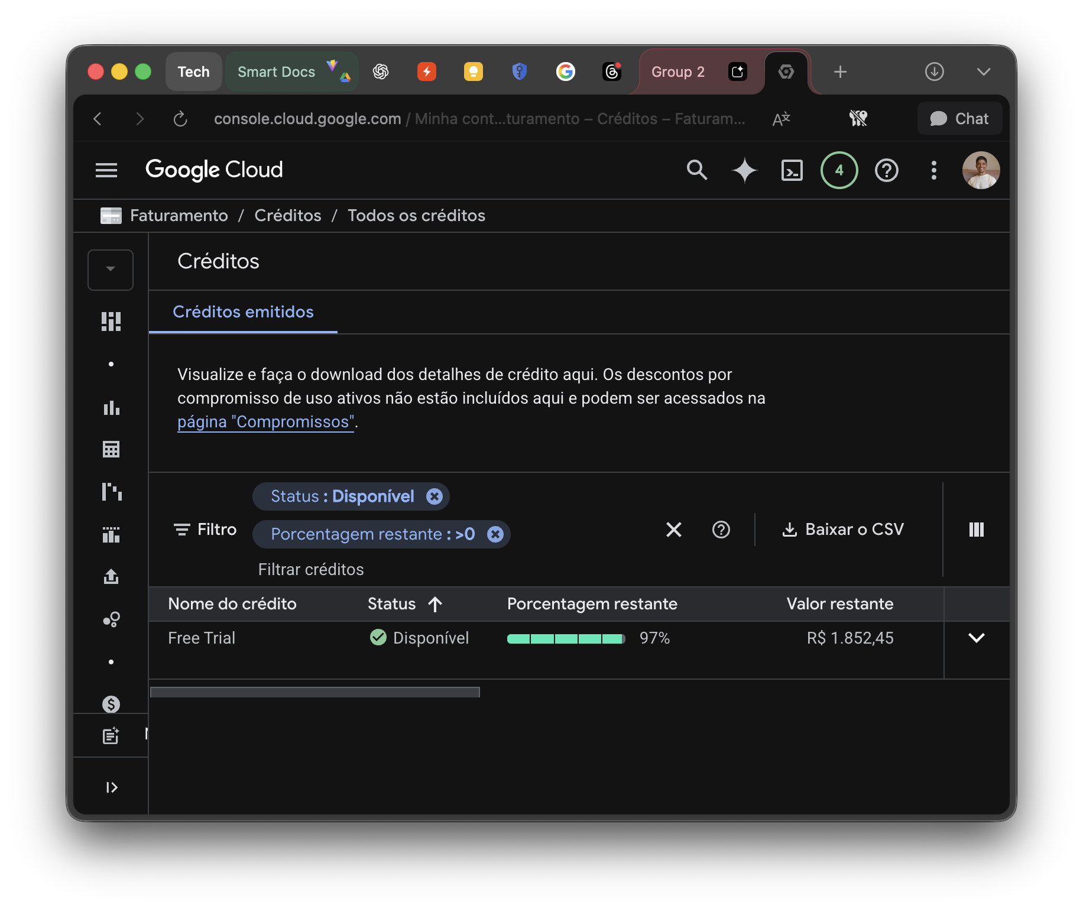Open the black square tab in Group 2

tap(738, 72)
